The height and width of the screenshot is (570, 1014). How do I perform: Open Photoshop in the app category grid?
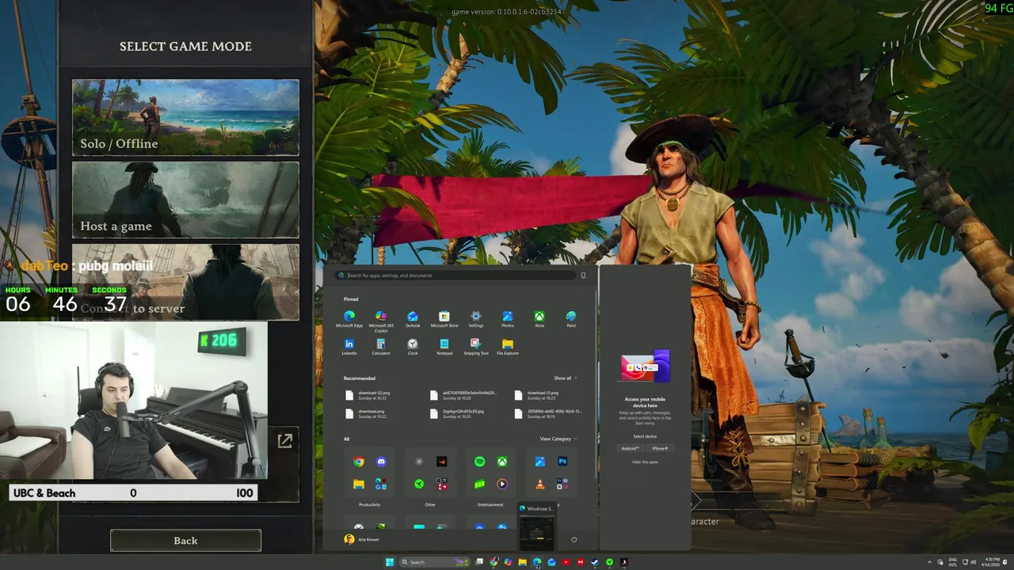(x=562, y=462)
